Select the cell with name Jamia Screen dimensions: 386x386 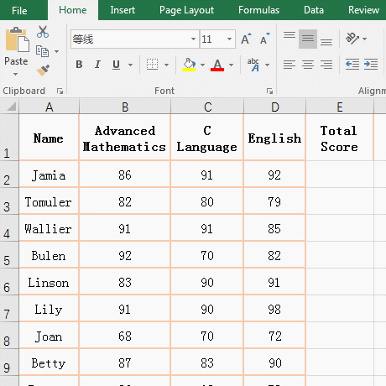(49, 174)
